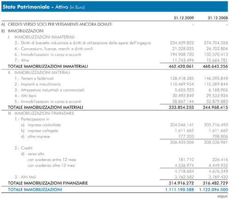Click the Impianti e macchinario label

[37, 84]
